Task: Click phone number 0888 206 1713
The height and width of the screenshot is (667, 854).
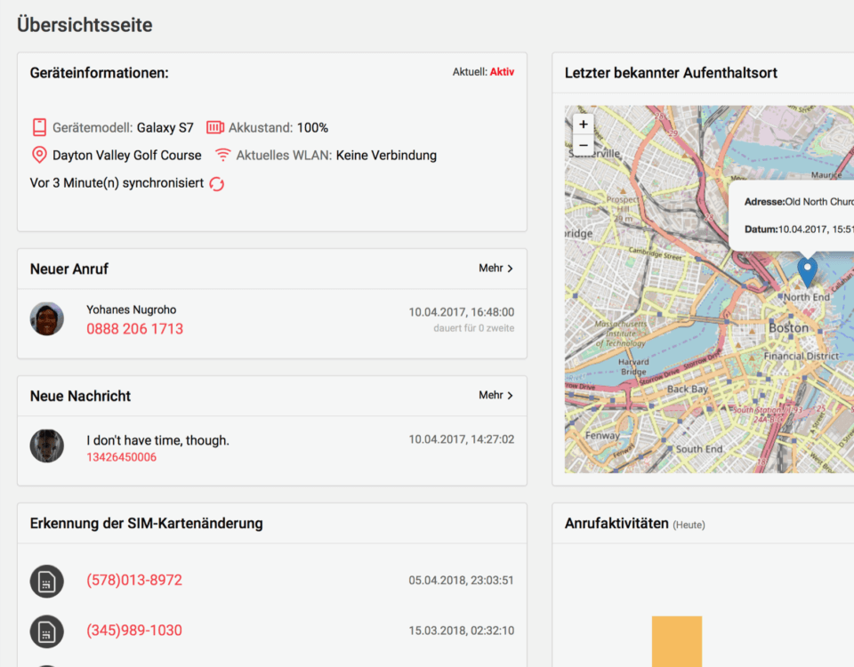Action: [135, 329]
